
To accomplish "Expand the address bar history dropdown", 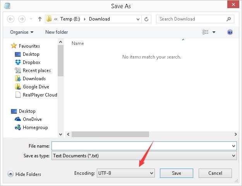I will (138, 19).
